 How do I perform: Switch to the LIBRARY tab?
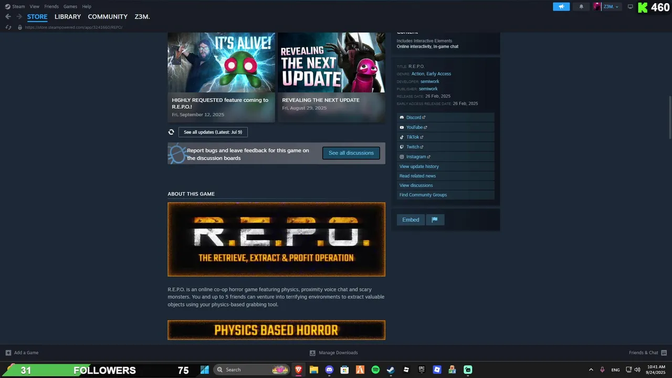click(x=68, y=17)
